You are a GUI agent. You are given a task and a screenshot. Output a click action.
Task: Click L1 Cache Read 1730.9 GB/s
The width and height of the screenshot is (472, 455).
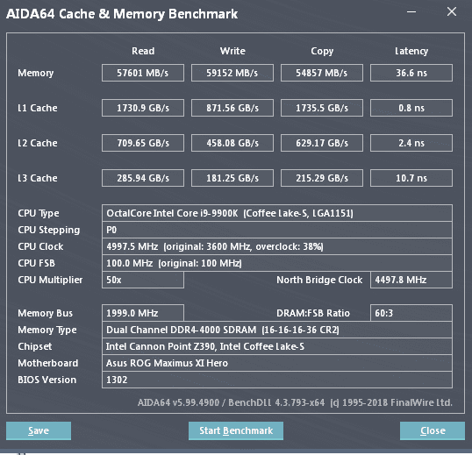tap(143, 108)
